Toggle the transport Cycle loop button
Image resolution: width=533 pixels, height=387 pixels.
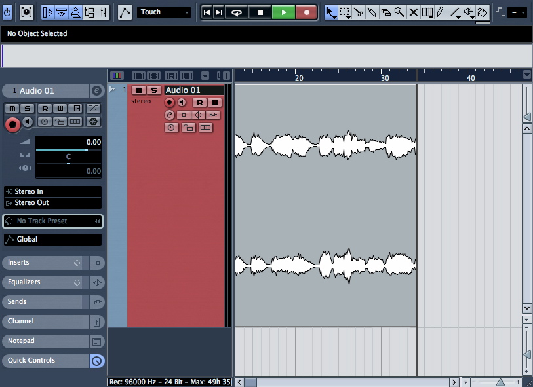click(x=237, y=12)
